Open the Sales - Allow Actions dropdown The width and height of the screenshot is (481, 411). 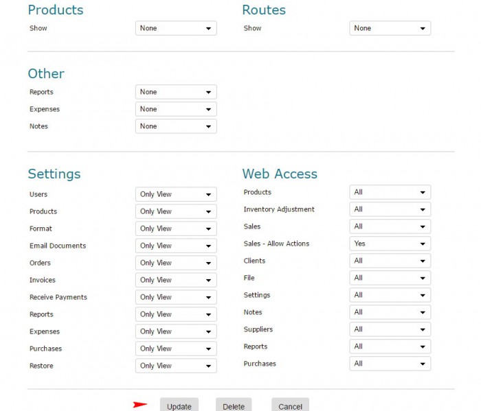(x=390, y=244)
